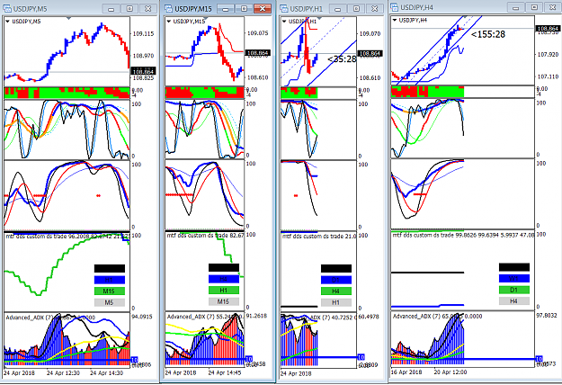Click the 108.864 price label in M5 chart
Viewport: 562px width, 385px height.
pyautogui.click(x=143, y=71)
